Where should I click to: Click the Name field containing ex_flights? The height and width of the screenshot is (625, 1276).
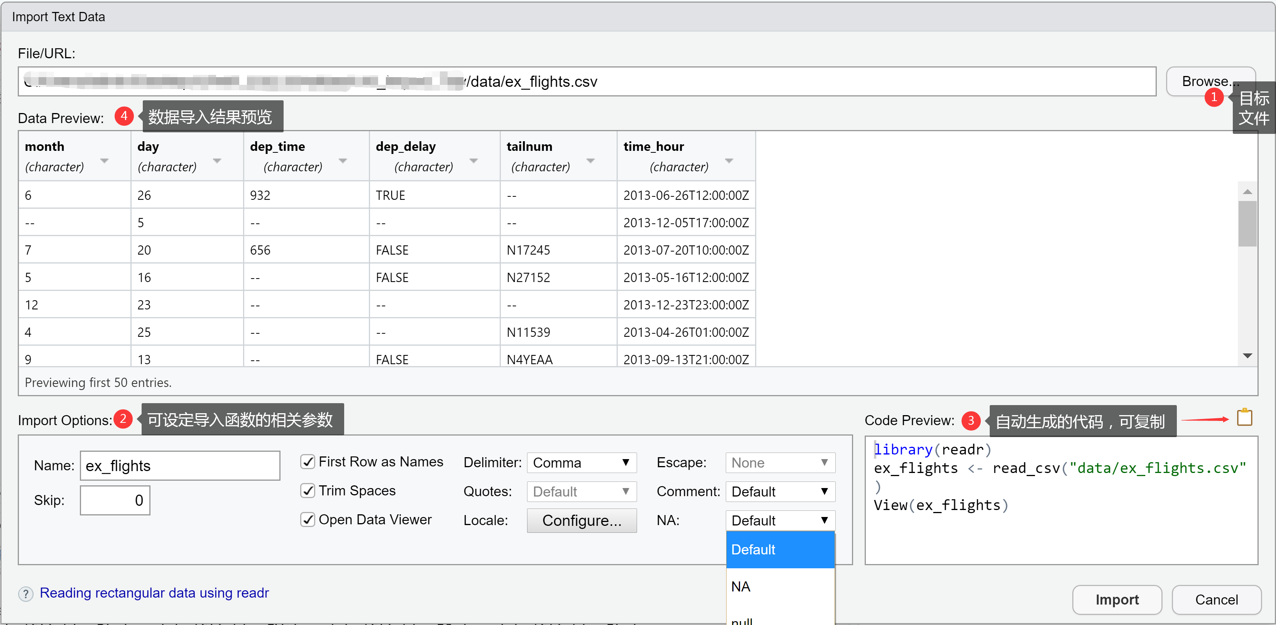[180, 466]
